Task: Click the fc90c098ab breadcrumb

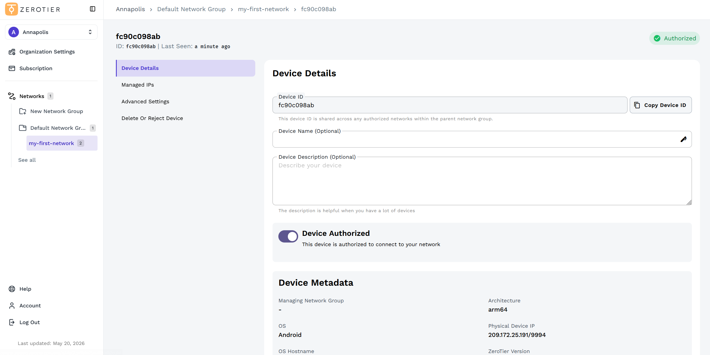Action: (318, 9)
